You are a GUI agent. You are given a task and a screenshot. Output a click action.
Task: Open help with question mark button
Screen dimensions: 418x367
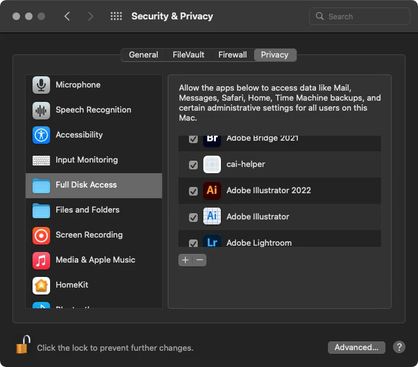399,347
